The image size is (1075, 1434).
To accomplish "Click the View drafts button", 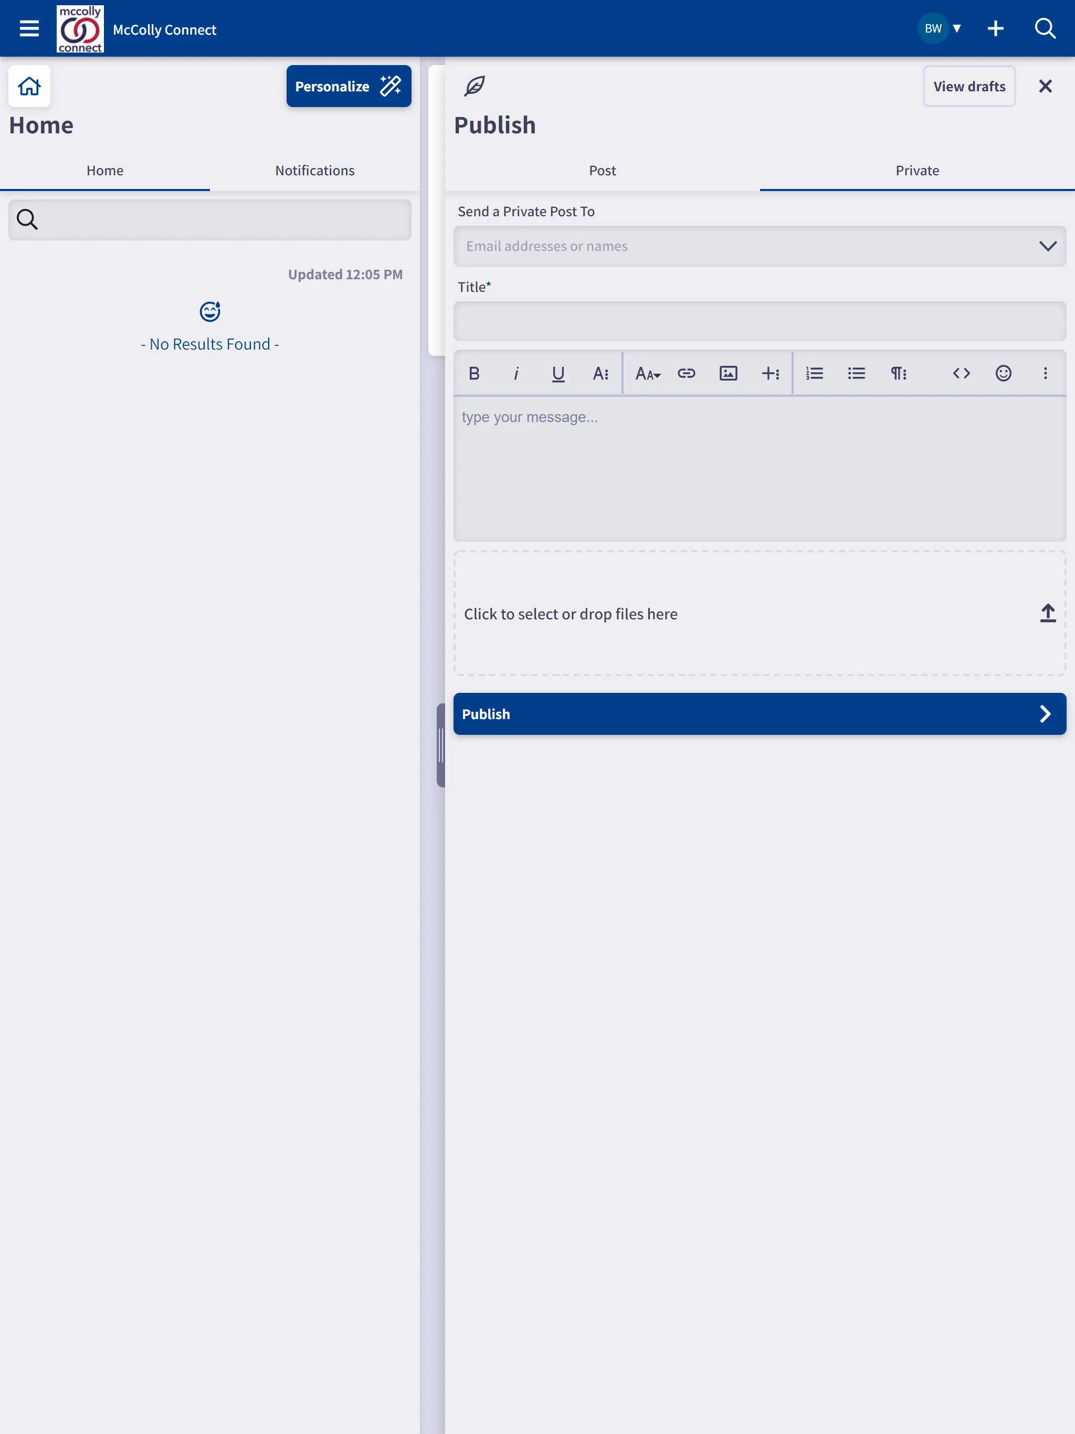I will 968,86.
